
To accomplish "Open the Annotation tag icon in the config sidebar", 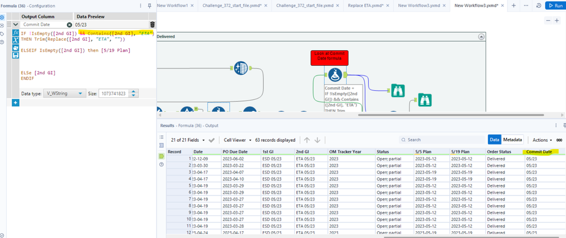I will (x=2, y=33).
